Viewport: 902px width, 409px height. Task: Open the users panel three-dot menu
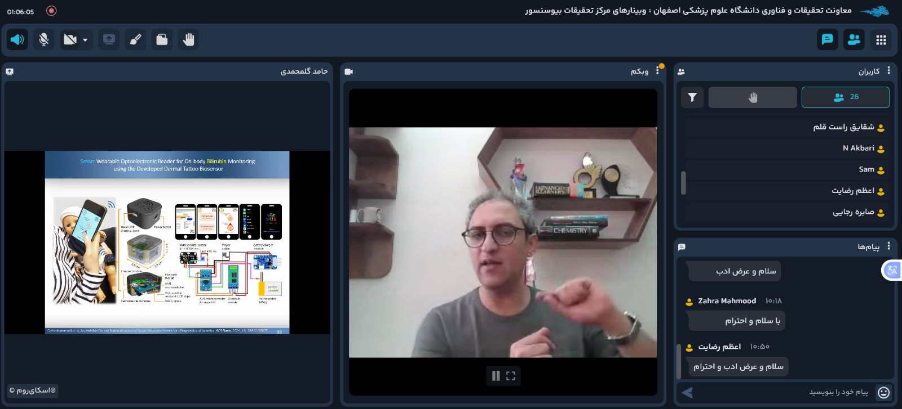click(x=889, y=71)
